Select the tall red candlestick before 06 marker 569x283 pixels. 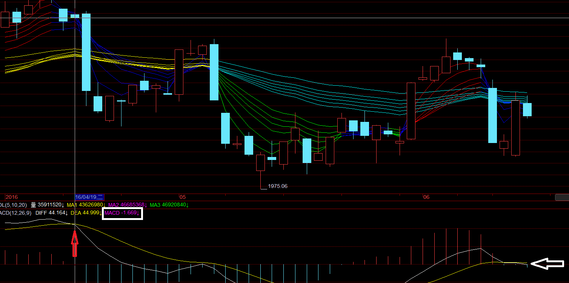(411, 111)
